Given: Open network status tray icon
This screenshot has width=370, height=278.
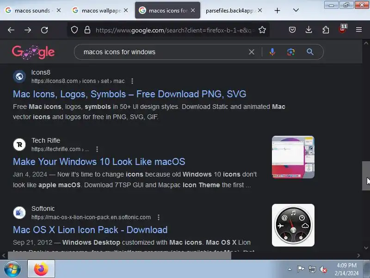Looking at the screenshot, I should click(x=312, y=269).
